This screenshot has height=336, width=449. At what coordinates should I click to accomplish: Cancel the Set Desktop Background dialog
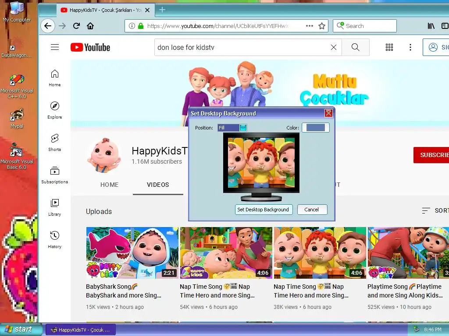[312, 210]
